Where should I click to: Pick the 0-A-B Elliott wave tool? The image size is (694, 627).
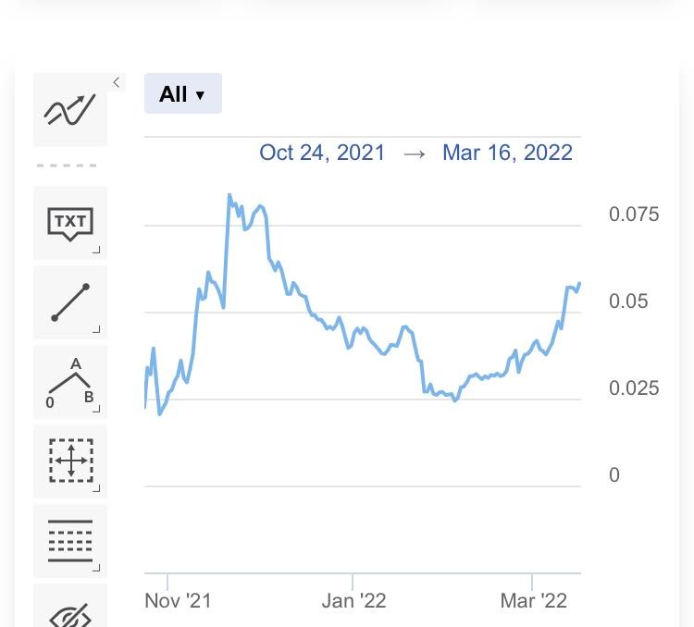(70, 382)
